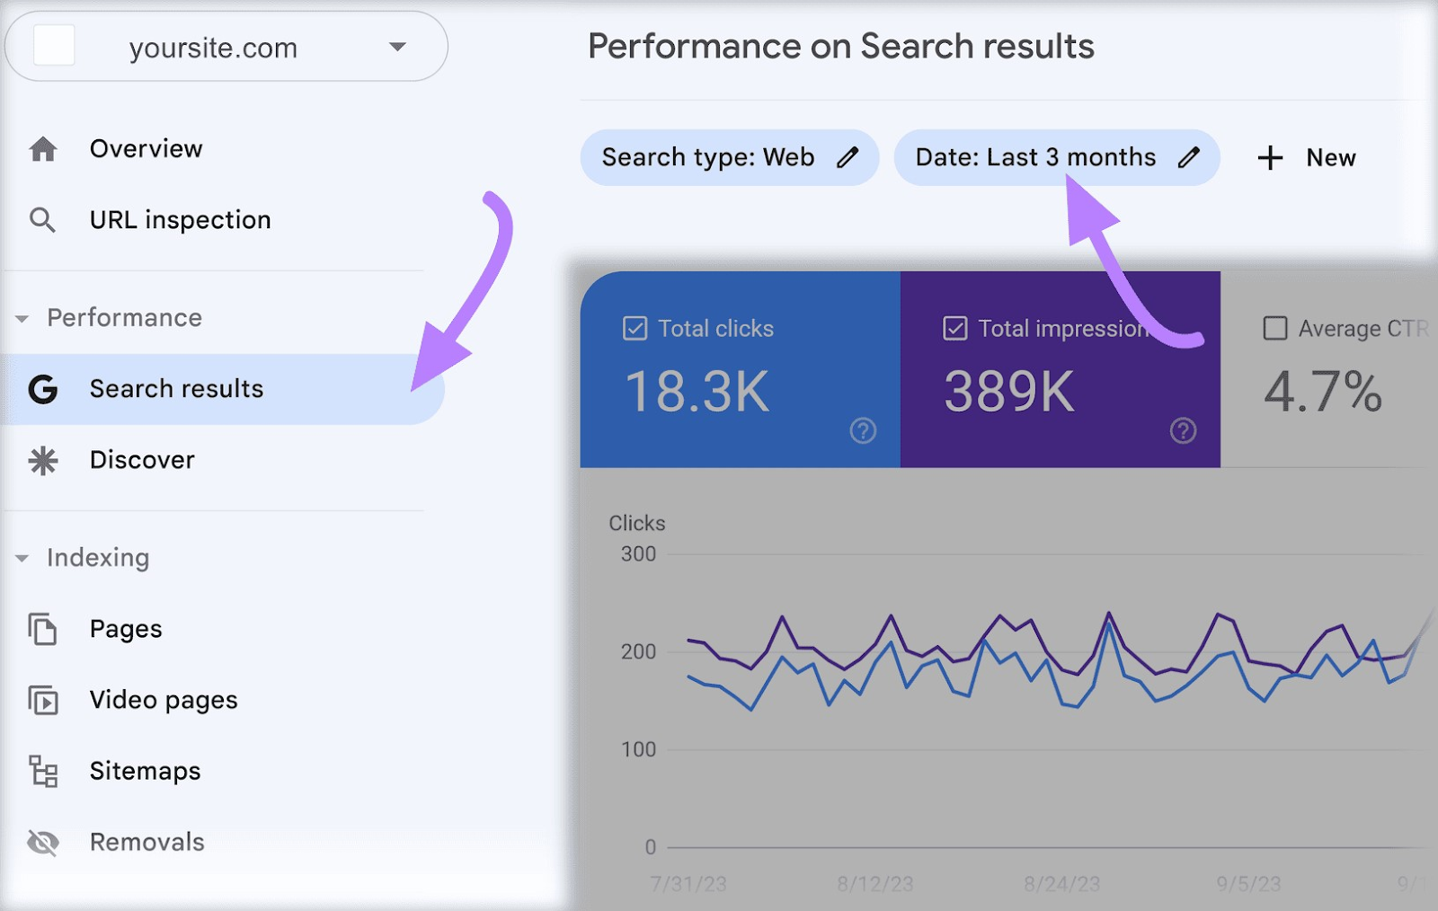Viewport: 1438px width, 911px height.
Task: Click the Video pages icon
Action: (x=43, y=700)
